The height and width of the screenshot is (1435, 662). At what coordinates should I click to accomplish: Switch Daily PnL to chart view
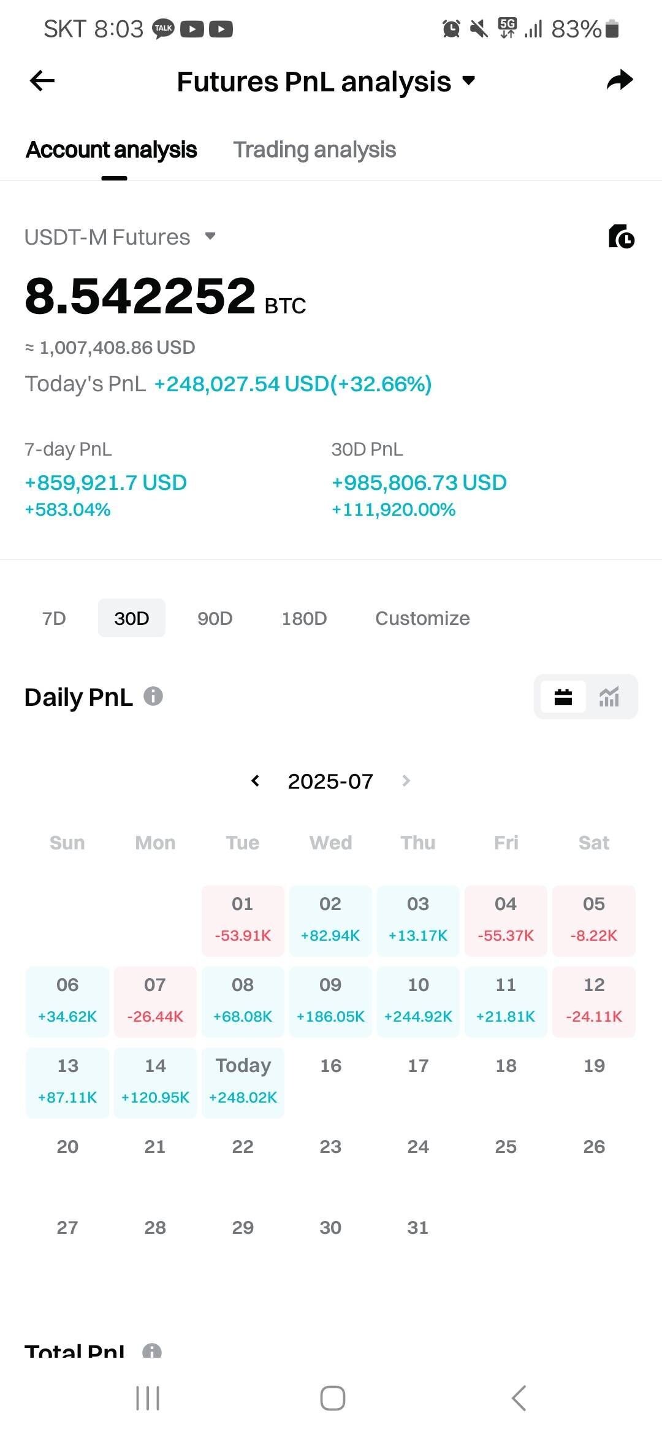pos(609,697)
